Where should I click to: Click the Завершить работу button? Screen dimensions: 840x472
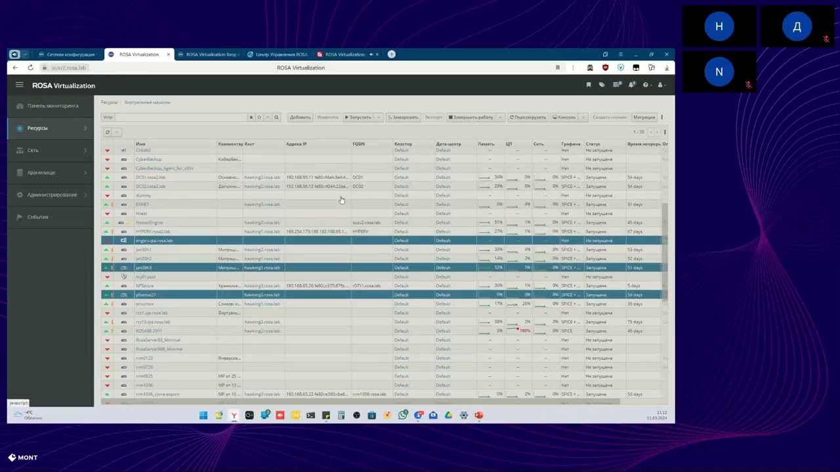coord(471,117)
